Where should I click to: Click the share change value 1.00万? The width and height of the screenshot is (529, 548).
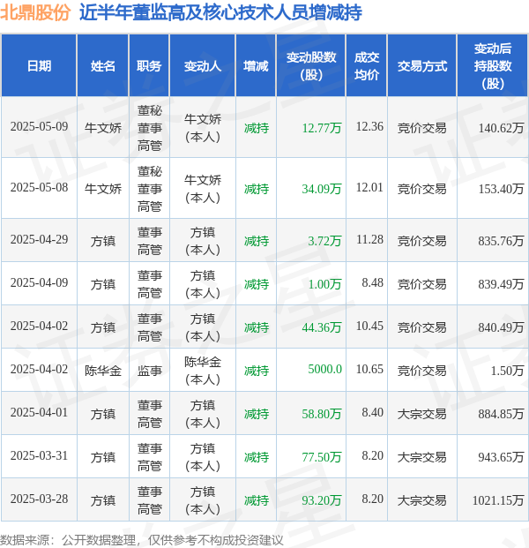(324, 284)
